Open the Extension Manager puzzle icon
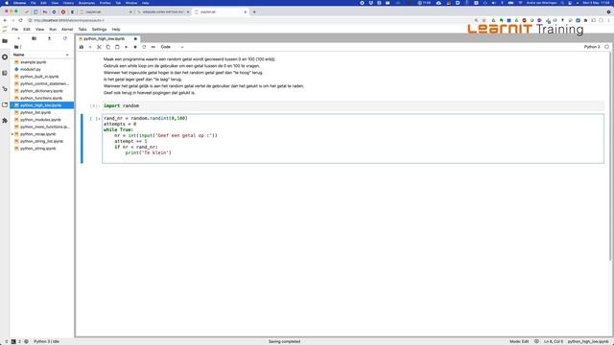 pyautogui.click(x=5, y=121)
